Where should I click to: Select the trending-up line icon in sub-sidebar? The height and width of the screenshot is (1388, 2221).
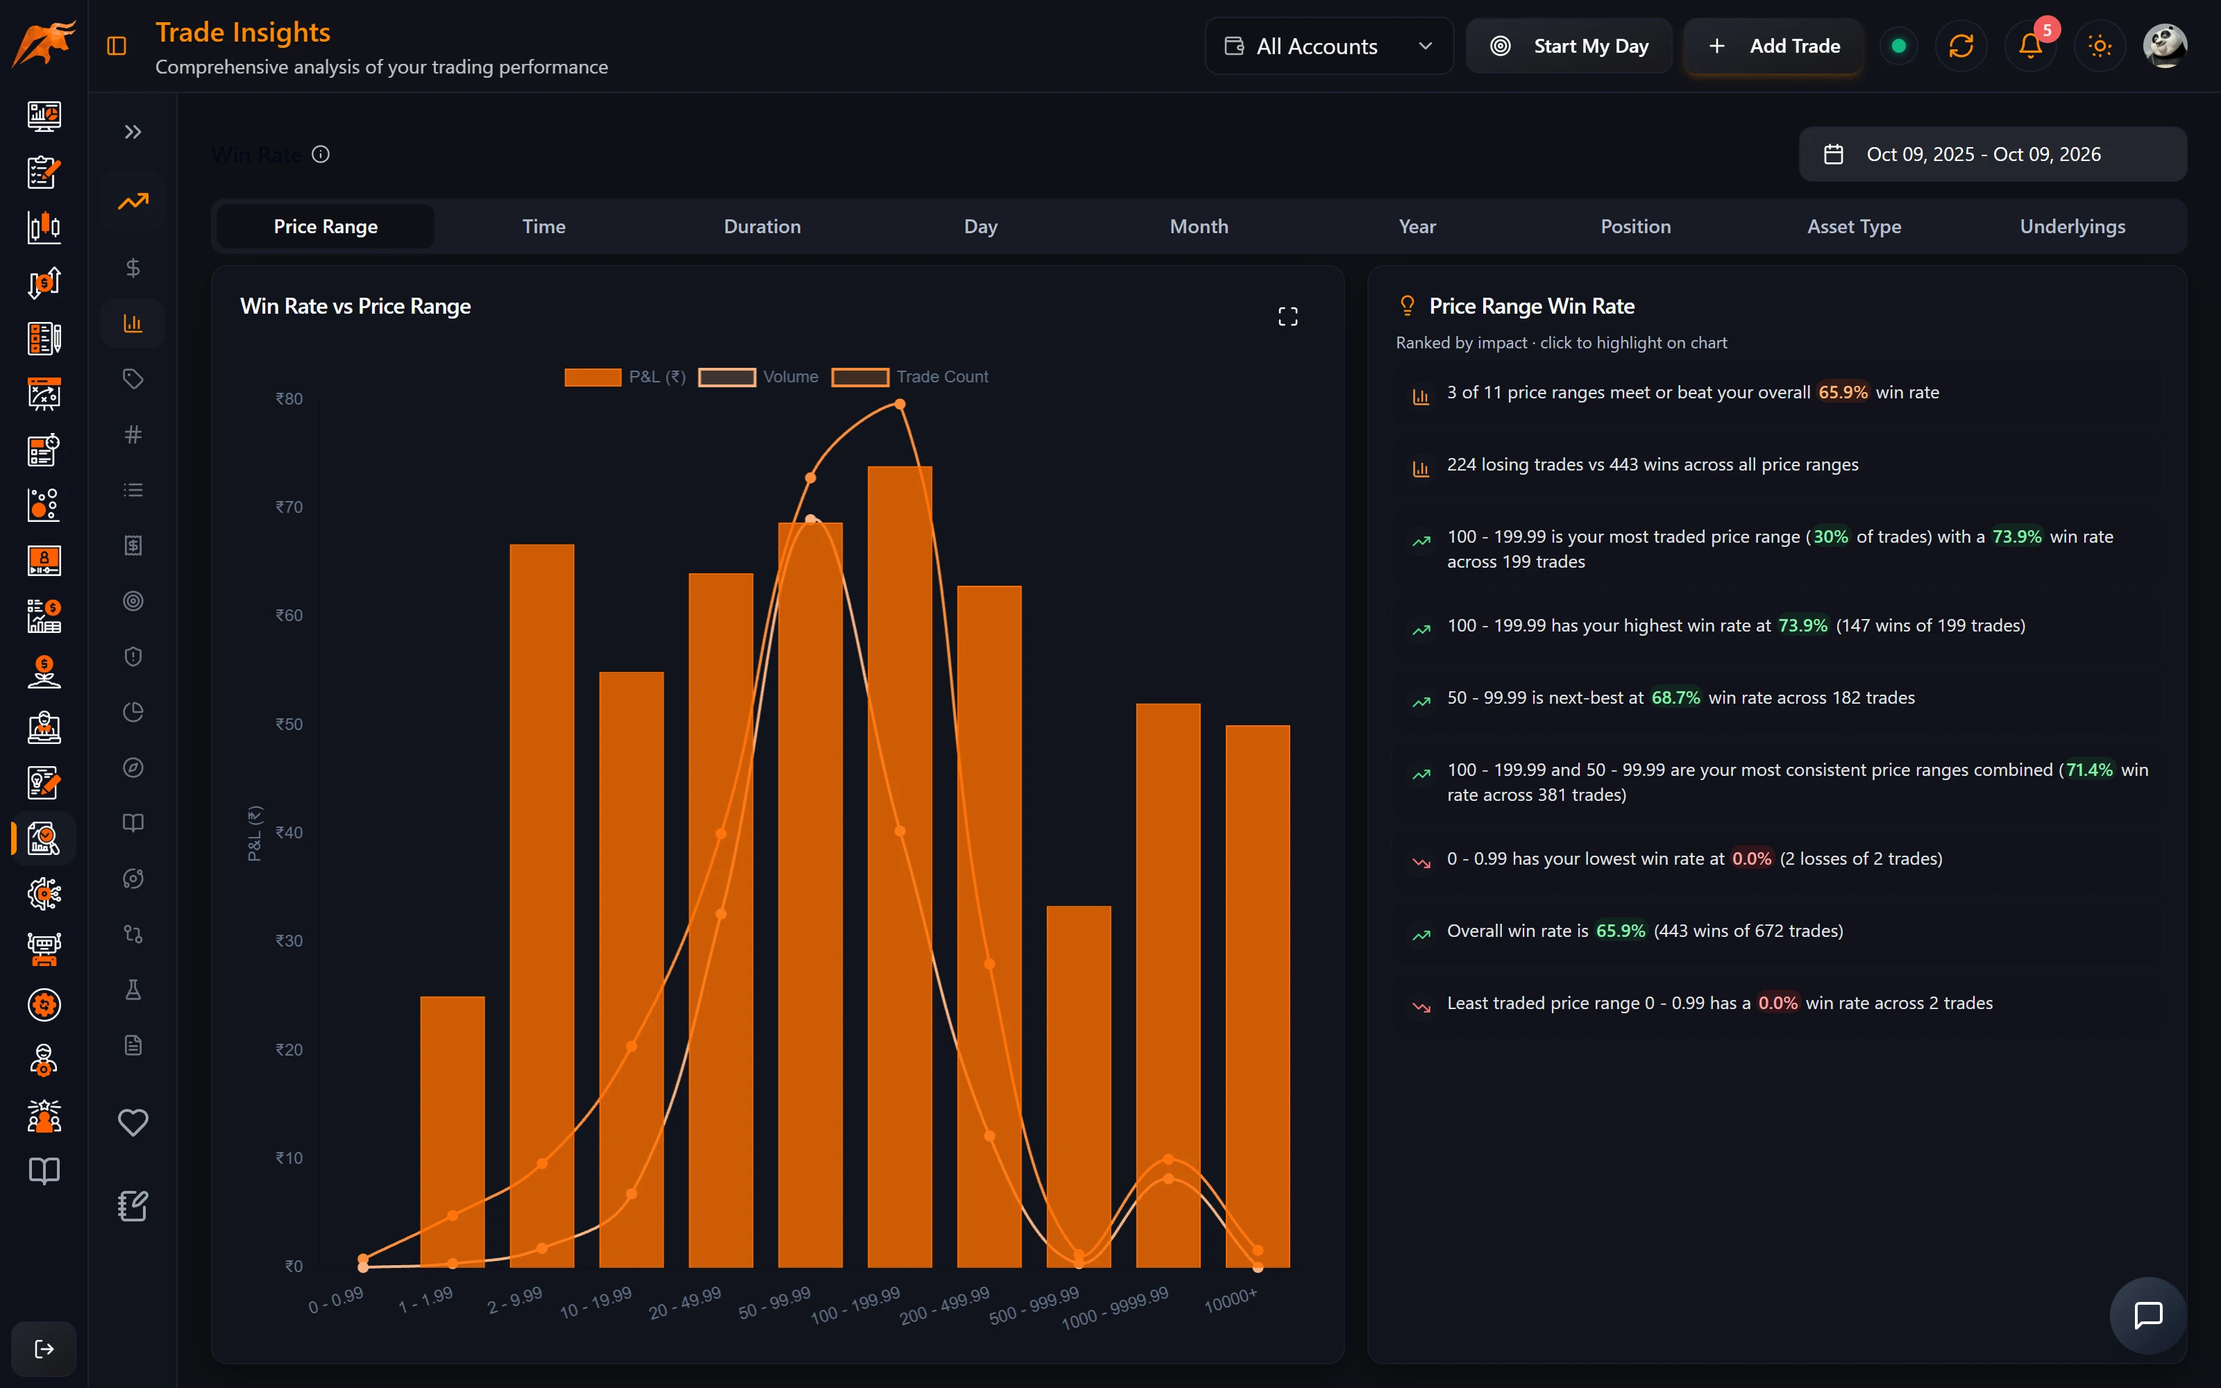point(133,201)
